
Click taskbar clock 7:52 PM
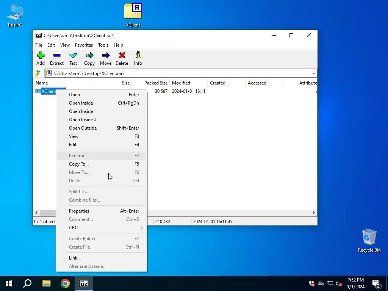tap(355, 280)
